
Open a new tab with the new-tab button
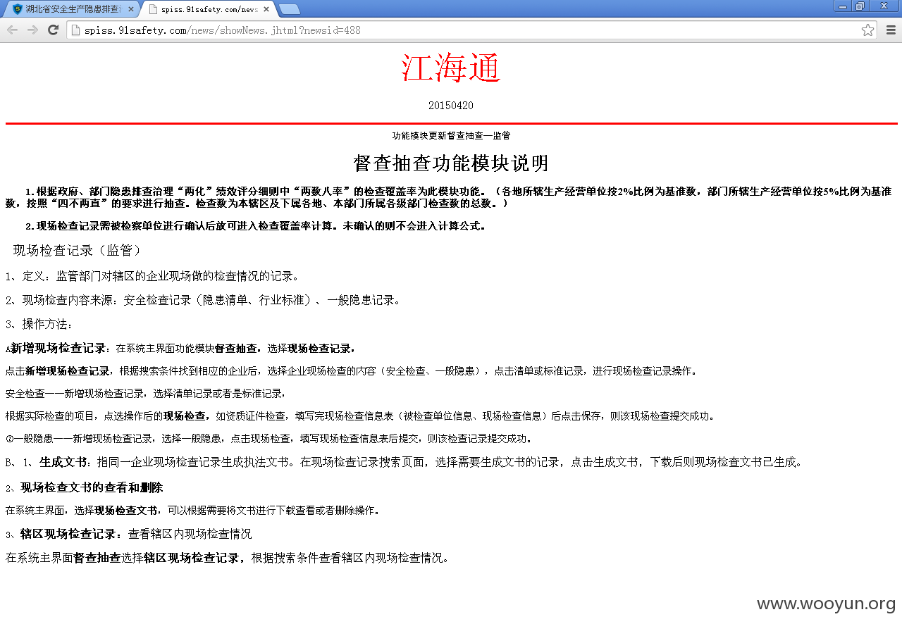coord(289,9)
